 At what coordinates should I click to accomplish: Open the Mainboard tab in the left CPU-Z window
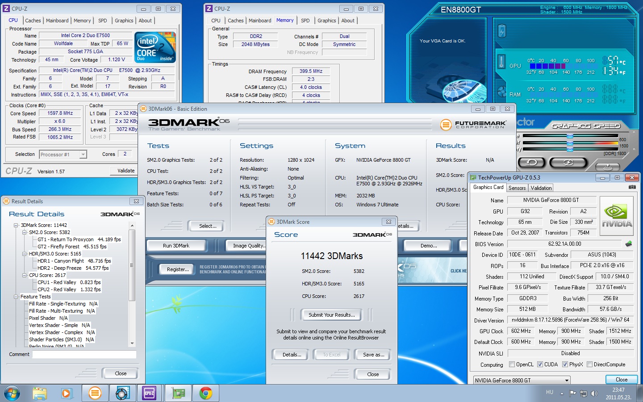coord(57,21)
